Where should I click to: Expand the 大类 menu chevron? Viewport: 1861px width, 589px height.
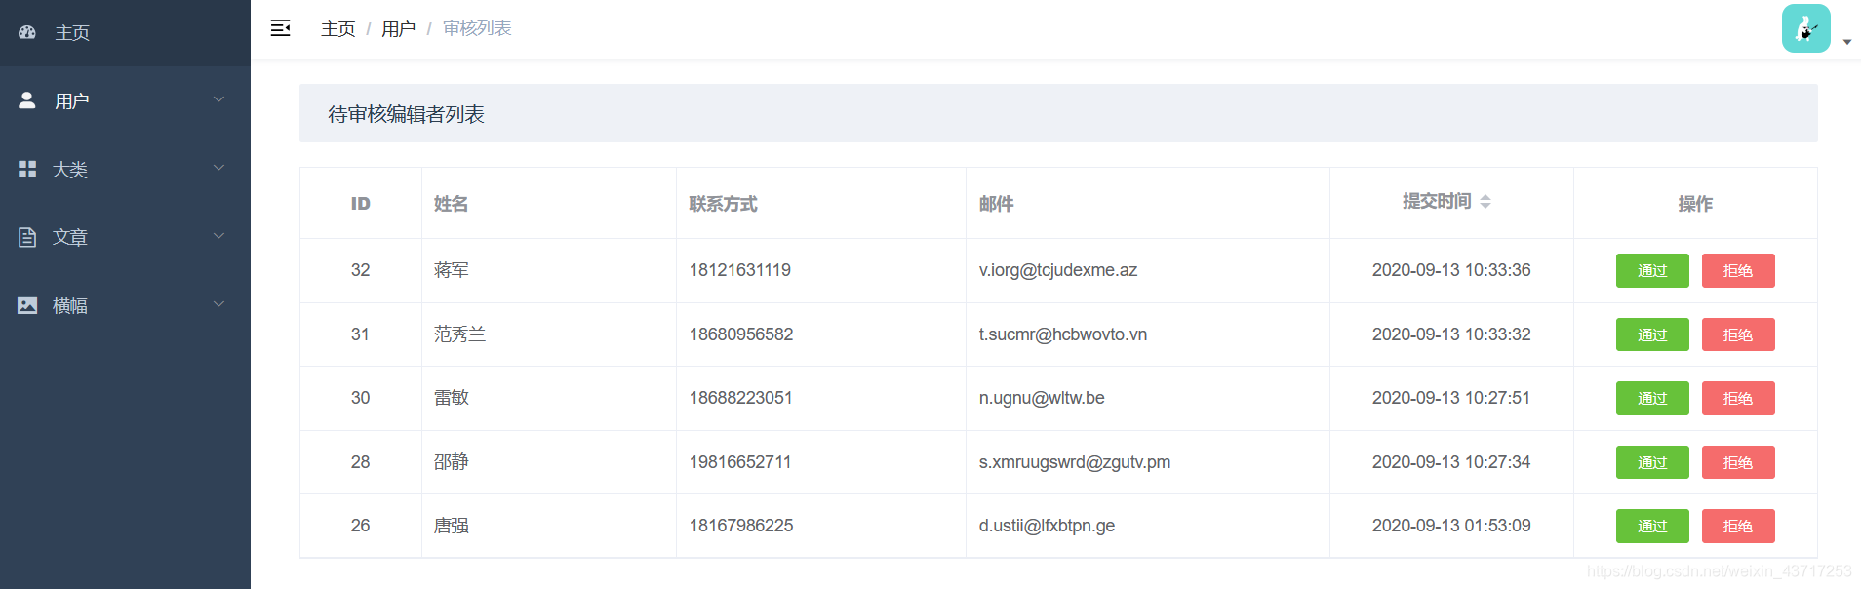tap(219, 168)
